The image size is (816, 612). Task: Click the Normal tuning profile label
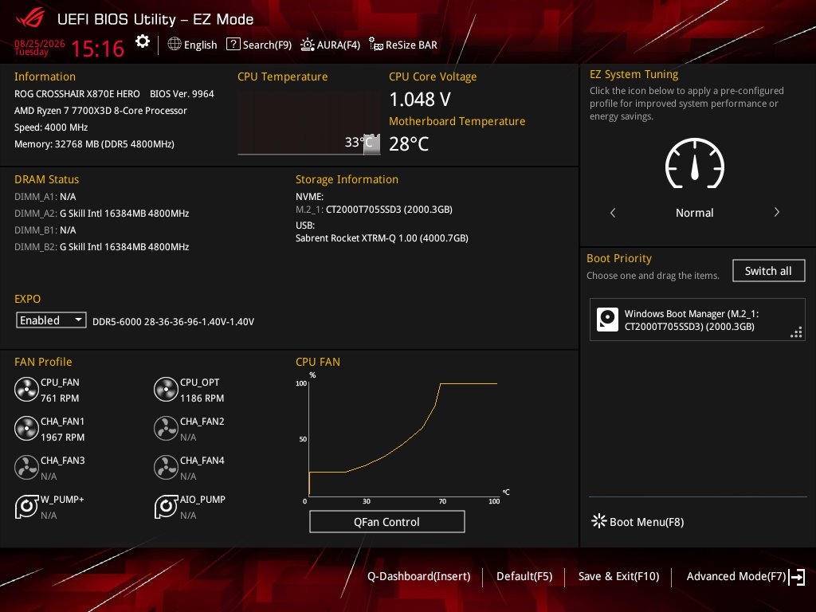pos(695,213)
